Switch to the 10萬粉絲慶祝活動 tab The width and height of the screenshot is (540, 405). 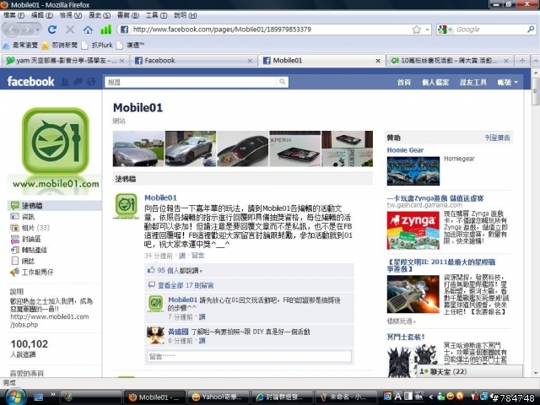point(450,61)
